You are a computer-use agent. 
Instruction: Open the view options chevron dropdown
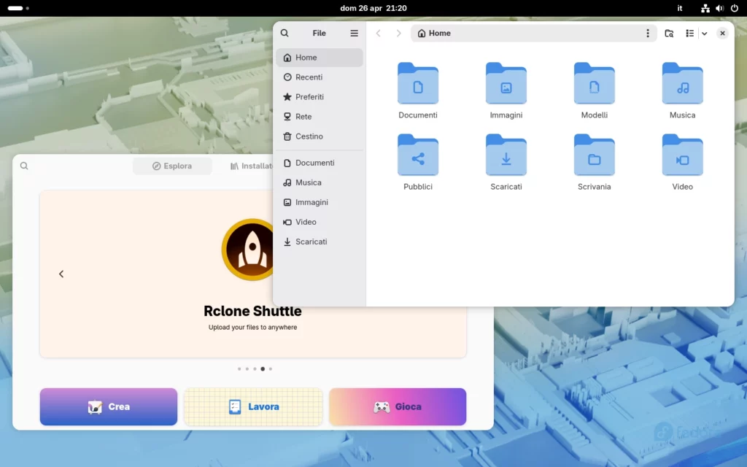(704, 33)
